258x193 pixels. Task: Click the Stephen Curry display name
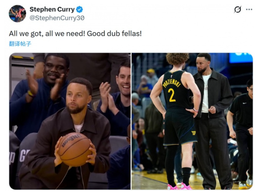(x=52, y=9)
